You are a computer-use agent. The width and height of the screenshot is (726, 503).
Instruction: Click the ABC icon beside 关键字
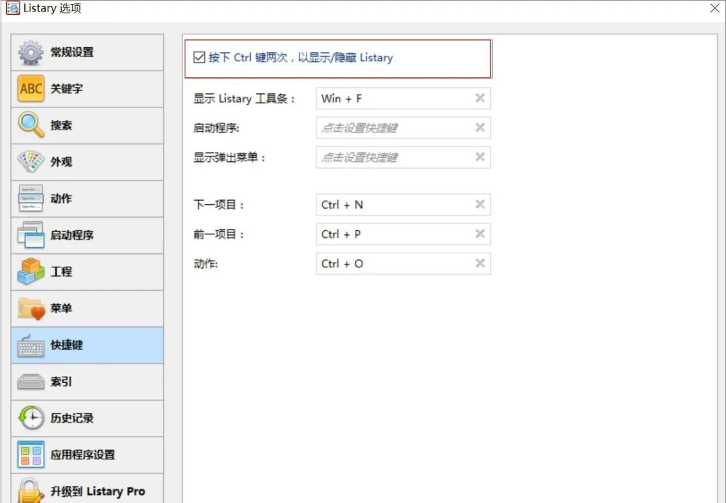tap(30, 89)
